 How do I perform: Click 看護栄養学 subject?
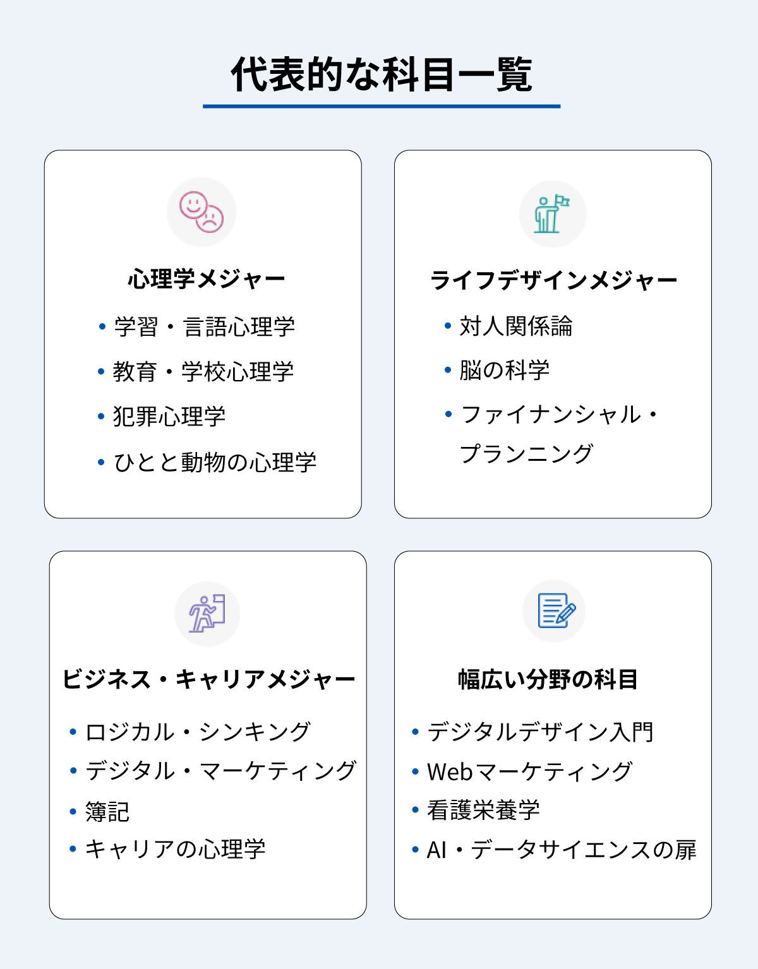click(483, 810)
